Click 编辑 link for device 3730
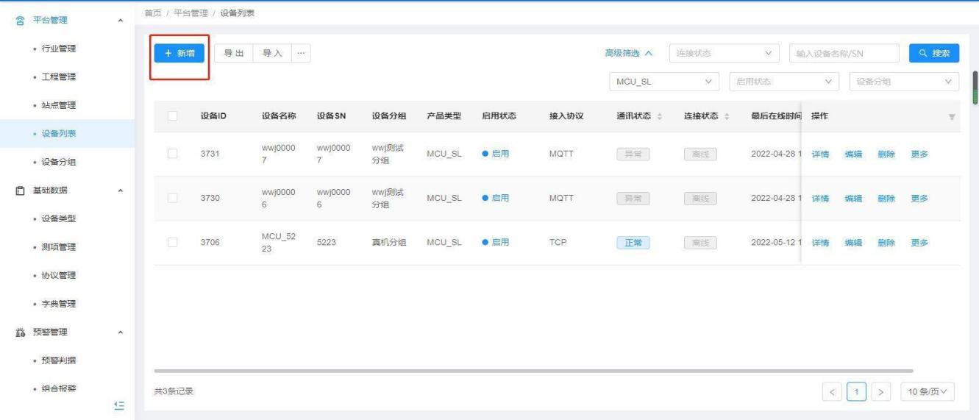The height and width of the screenshot is (420, 979). (853, 199)
